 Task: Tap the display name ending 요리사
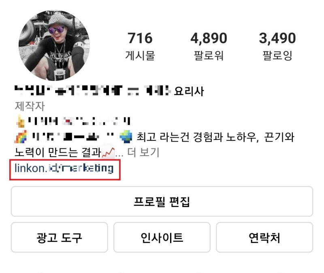pos(109,91)
